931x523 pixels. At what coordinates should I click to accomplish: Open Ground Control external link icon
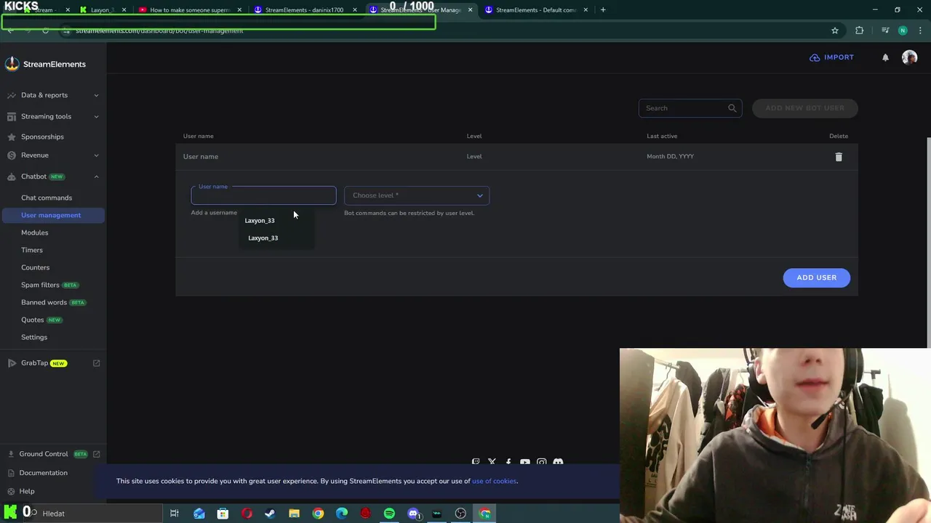[x=96, y=454]
